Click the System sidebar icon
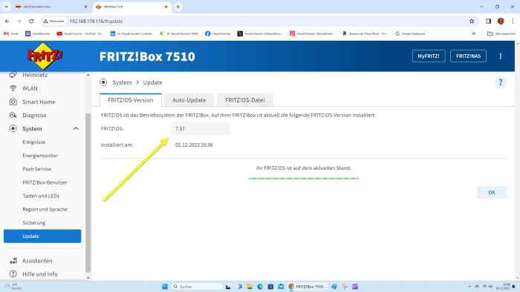This screenshot has height=292, width=520. 13,129
